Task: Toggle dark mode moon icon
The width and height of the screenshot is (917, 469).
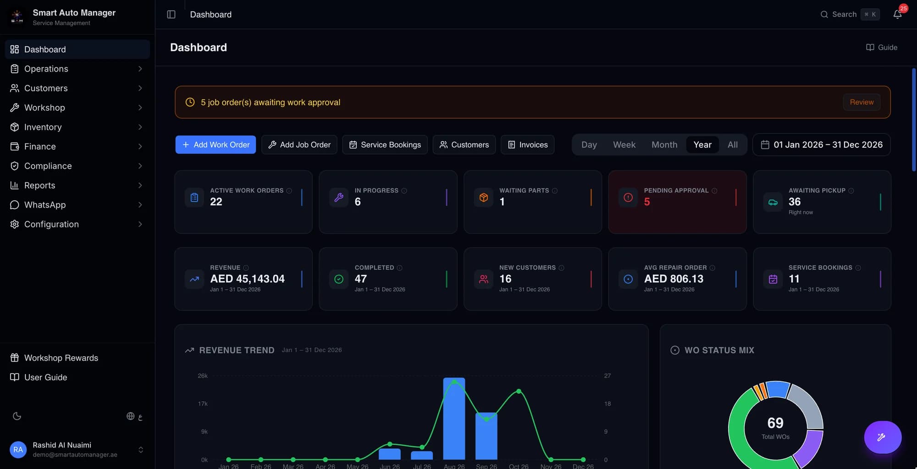Action: pyautogui.click(x=17, y=416)
